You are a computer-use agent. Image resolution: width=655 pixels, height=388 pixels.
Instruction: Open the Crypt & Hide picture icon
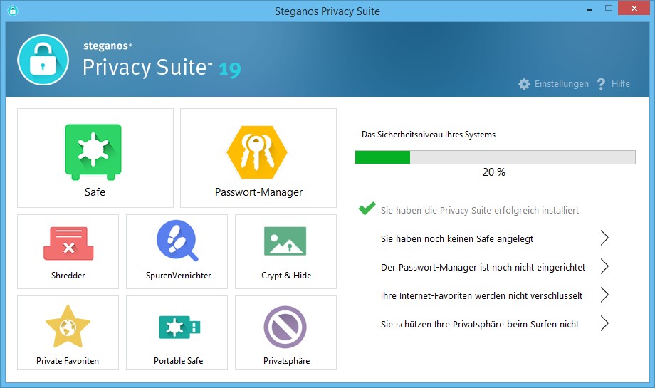[x=285, y=241]
